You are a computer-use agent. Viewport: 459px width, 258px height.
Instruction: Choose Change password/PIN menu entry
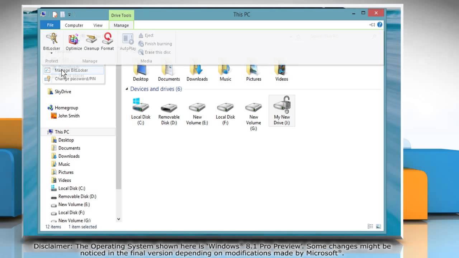(75, 78)
